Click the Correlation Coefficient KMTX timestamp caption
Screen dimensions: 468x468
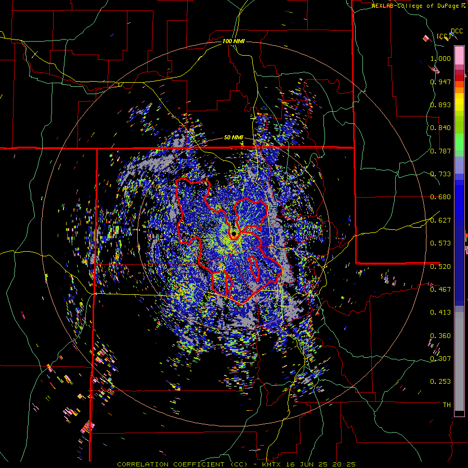(x=236, y=464)
